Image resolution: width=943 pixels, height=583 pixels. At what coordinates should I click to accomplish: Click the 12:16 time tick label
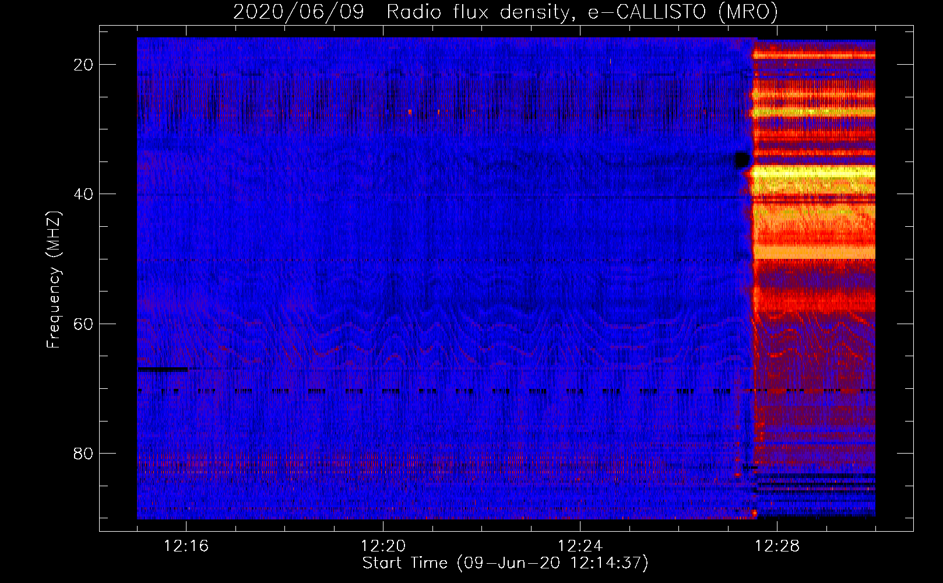[x=186, y=546]
